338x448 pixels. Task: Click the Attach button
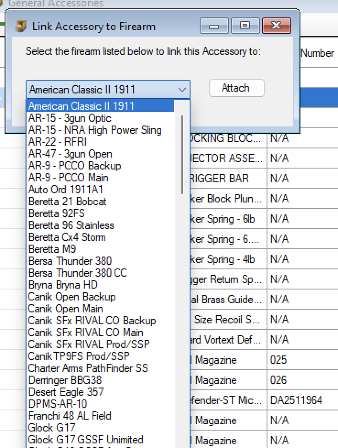click(x=237, y=88)
